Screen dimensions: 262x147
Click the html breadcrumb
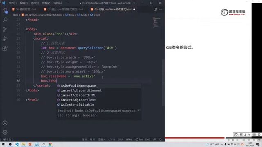point(70,15)
